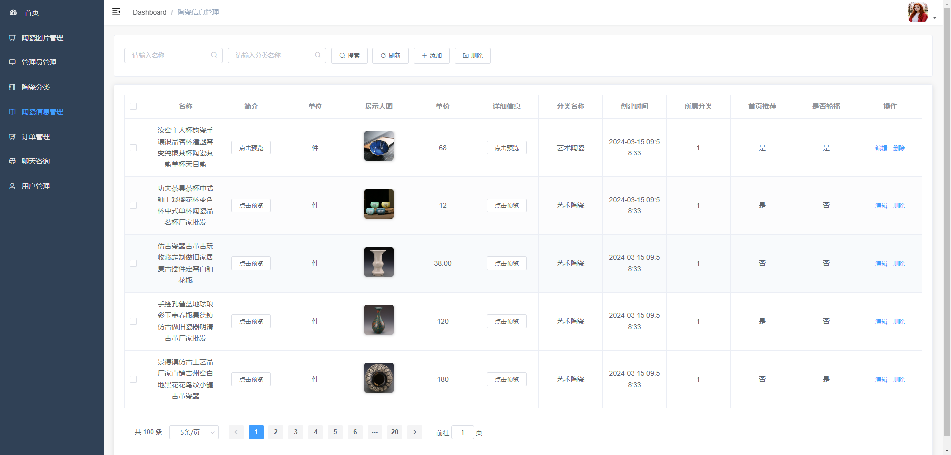Viewport: 951px width, 455px height.
Task: Go to next page with right arrow
Action: (415, 432)
